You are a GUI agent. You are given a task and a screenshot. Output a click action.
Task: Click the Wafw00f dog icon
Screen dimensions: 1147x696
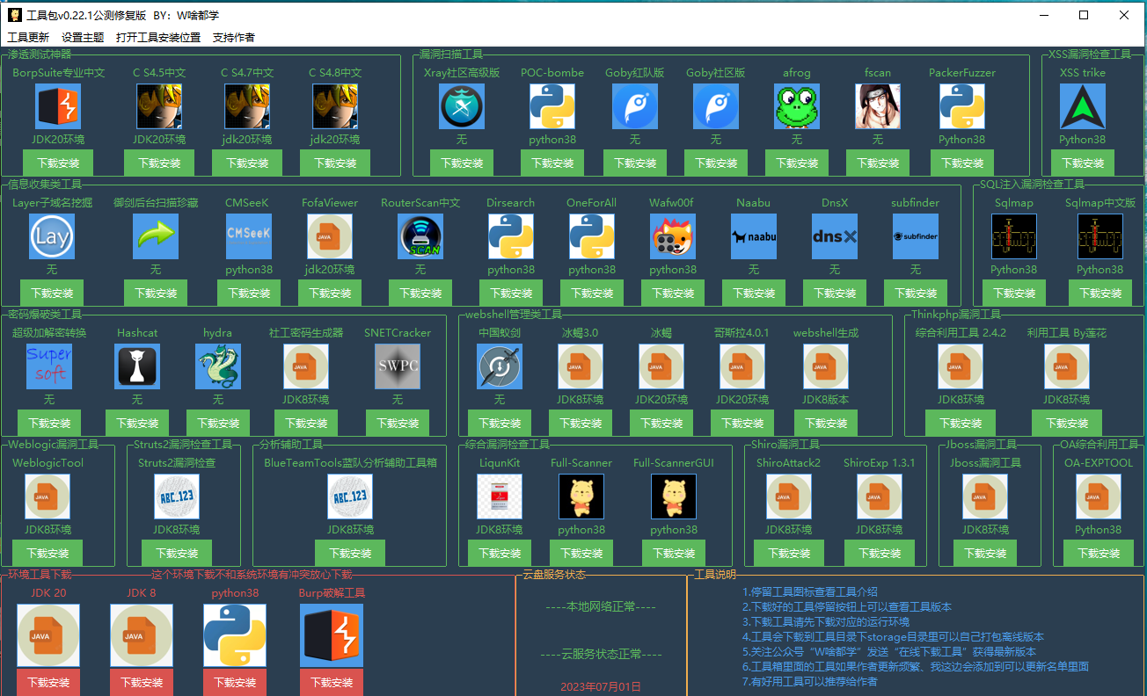point(673,236)
